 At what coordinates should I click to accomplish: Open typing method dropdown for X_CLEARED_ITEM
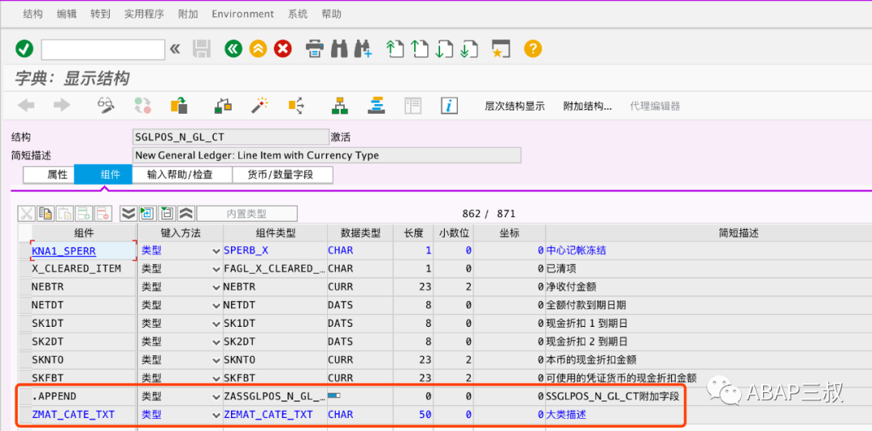(216, 269)
